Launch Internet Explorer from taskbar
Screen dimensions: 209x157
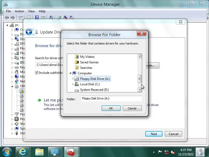(x=22, y=152)
